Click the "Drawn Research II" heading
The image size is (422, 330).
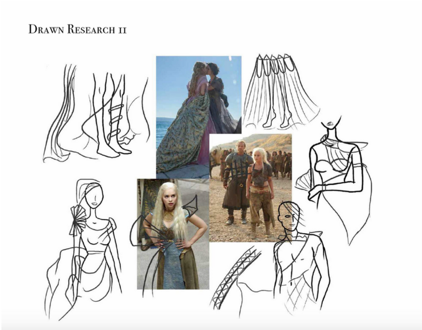[78, 29]
